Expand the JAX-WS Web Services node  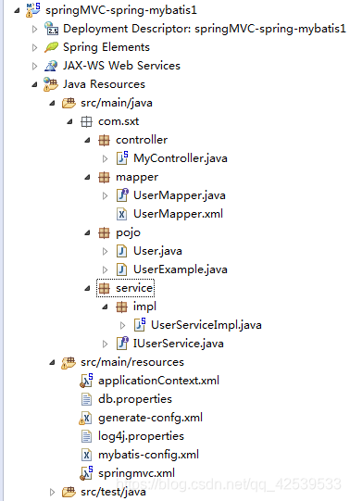pos(34,66)
